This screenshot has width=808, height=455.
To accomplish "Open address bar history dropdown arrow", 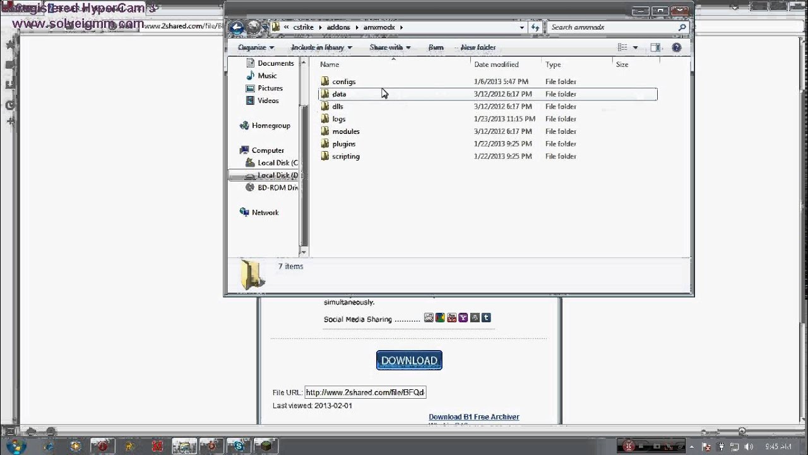I will point(521,27).
